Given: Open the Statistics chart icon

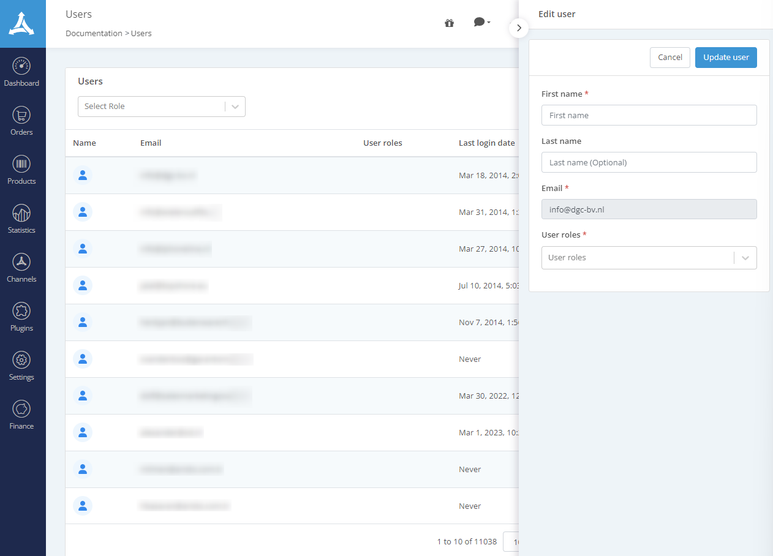Looking at the screenshot, I should tap(21, 213).
